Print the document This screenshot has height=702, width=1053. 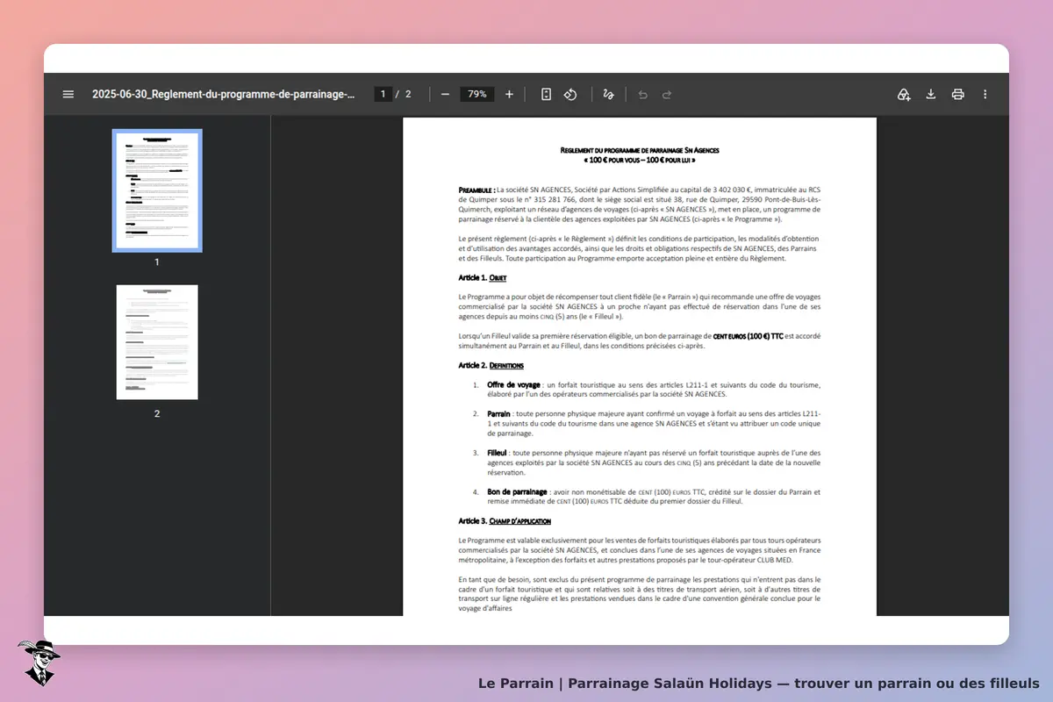pyautogui.click(x=958, y=94)
